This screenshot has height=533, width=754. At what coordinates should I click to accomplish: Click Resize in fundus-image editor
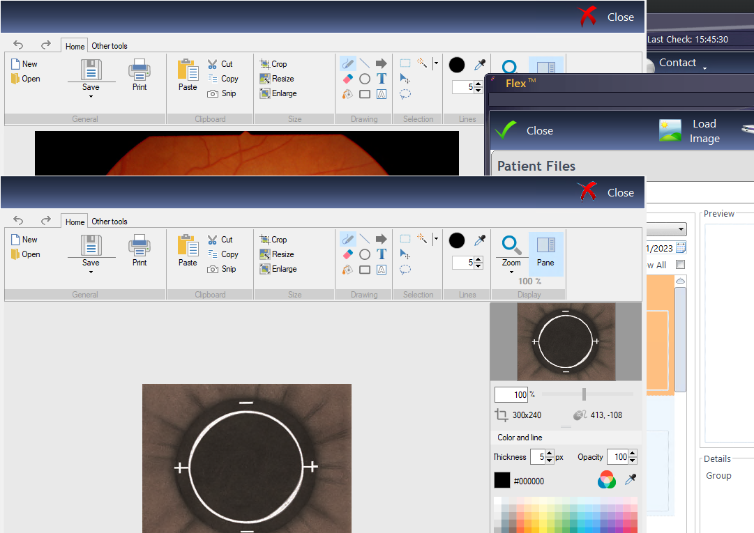pyautogui.click(x=276, y=78)
